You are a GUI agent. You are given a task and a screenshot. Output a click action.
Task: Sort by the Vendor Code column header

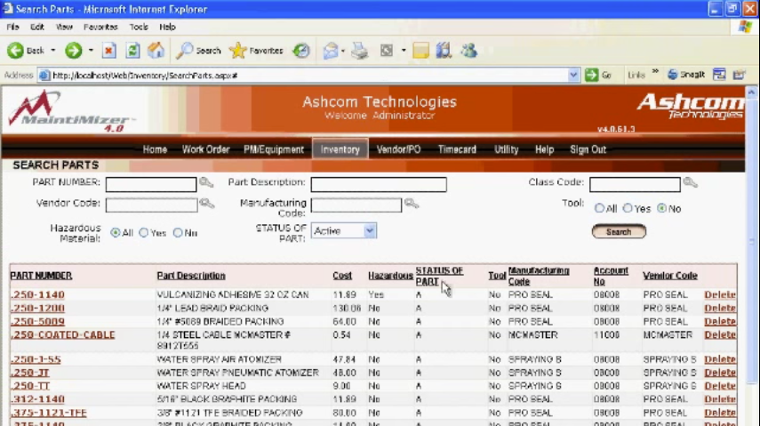[x=670, y=276]
